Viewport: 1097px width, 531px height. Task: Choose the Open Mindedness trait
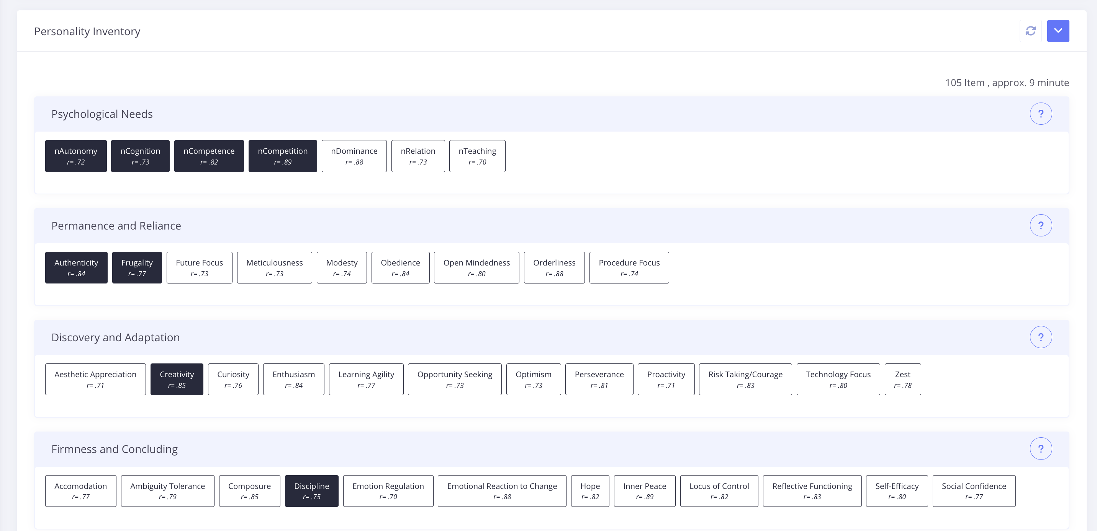476,268
